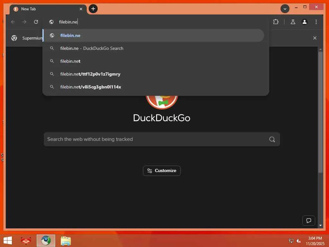Click the DuckDuckGo favicon on tab
The width and height of the screenshot is (329, 247).
(16, 9)
